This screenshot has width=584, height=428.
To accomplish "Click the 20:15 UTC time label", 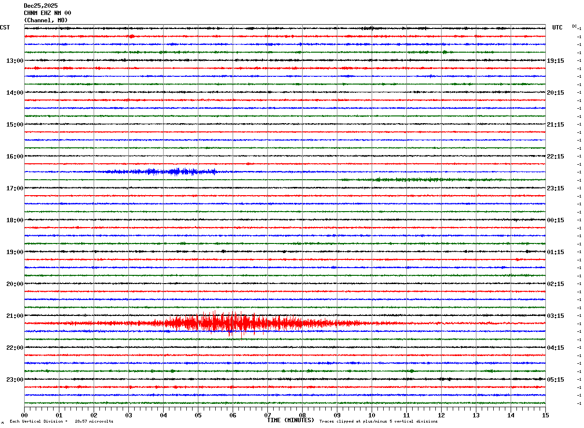I will pos(555,93).
